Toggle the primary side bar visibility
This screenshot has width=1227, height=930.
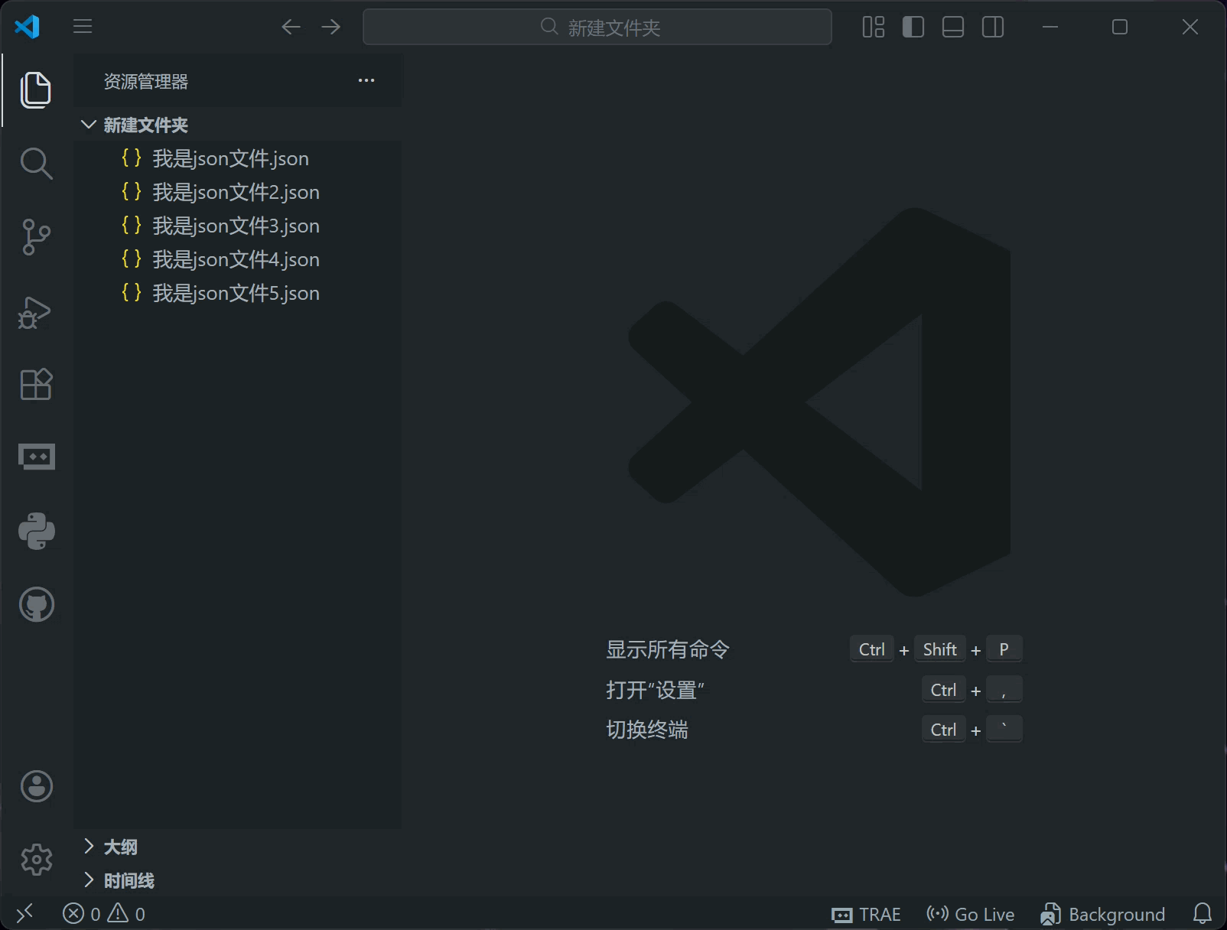[913, 28]
